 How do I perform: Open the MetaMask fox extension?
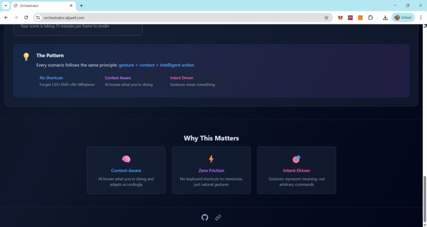pyautogui.click(x=340, y=18)
